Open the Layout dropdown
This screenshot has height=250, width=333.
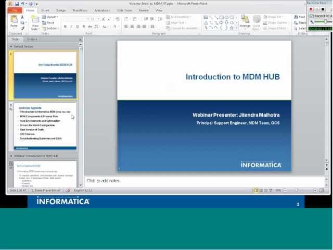tap(50, 17)
